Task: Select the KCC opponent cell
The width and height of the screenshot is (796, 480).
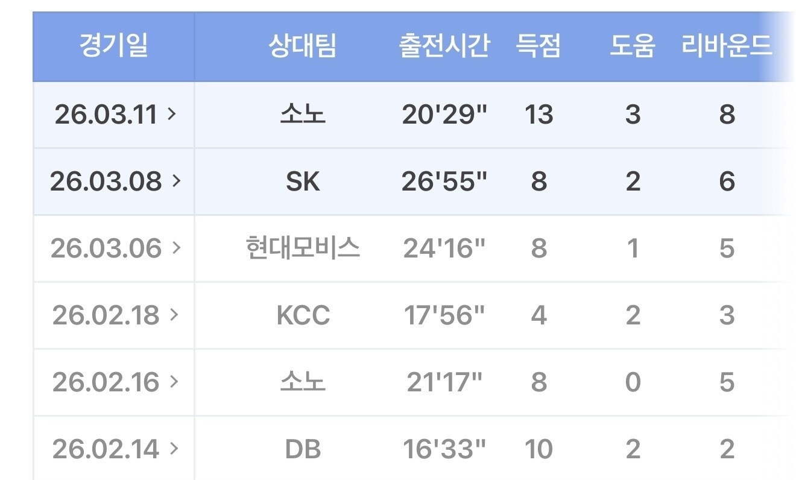Action: click(x=303, y=315)
